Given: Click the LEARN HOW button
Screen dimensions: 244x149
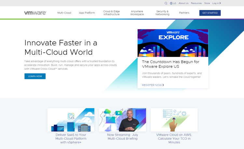Looking at the screenshot, I should pyautogui.click(x=35, y=76).
